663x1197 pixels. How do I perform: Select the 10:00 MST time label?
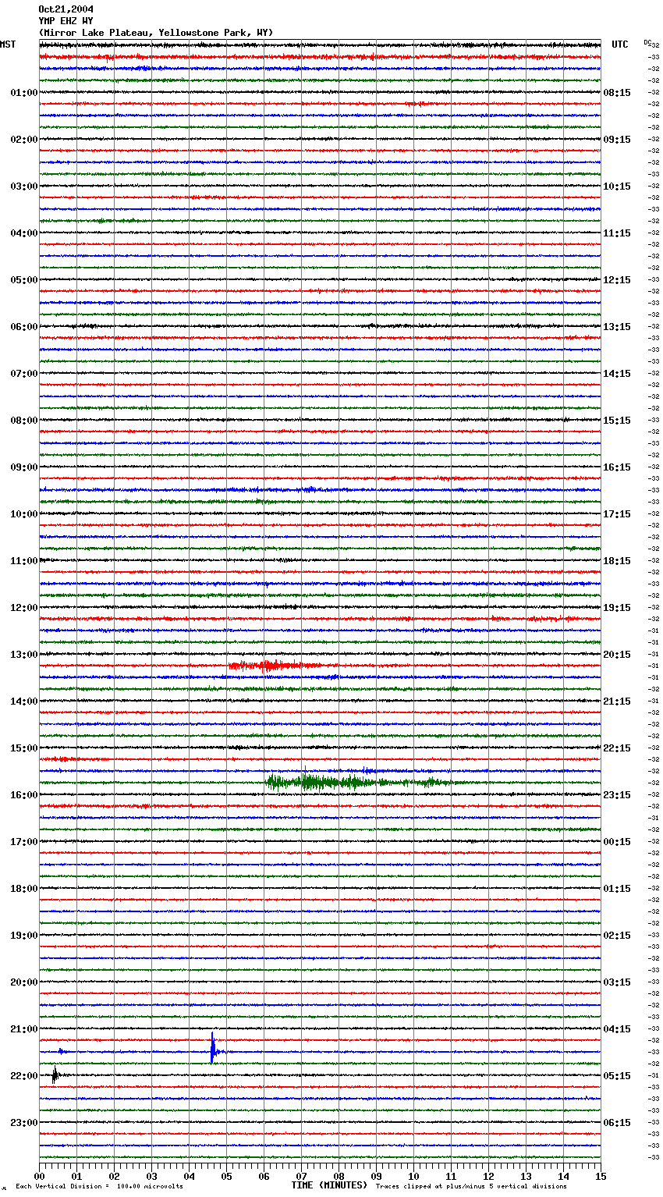pyautogui.click(x=24, y=514)
